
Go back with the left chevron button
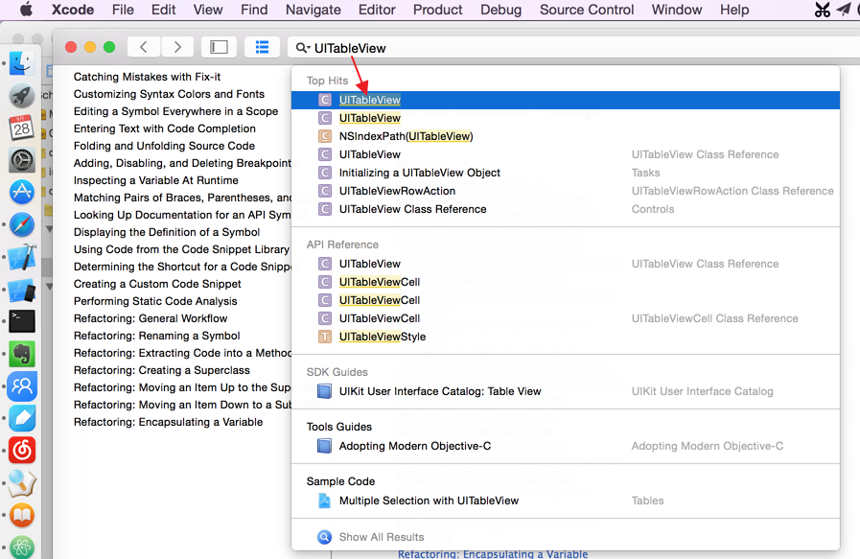point(144,47)
